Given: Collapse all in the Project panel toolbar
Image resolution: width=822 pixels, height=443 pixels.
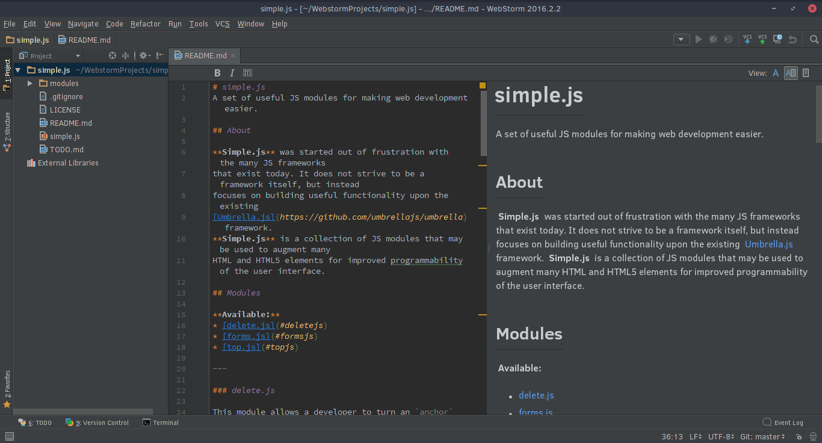Looking at the screenshot, I should [126, 55].
